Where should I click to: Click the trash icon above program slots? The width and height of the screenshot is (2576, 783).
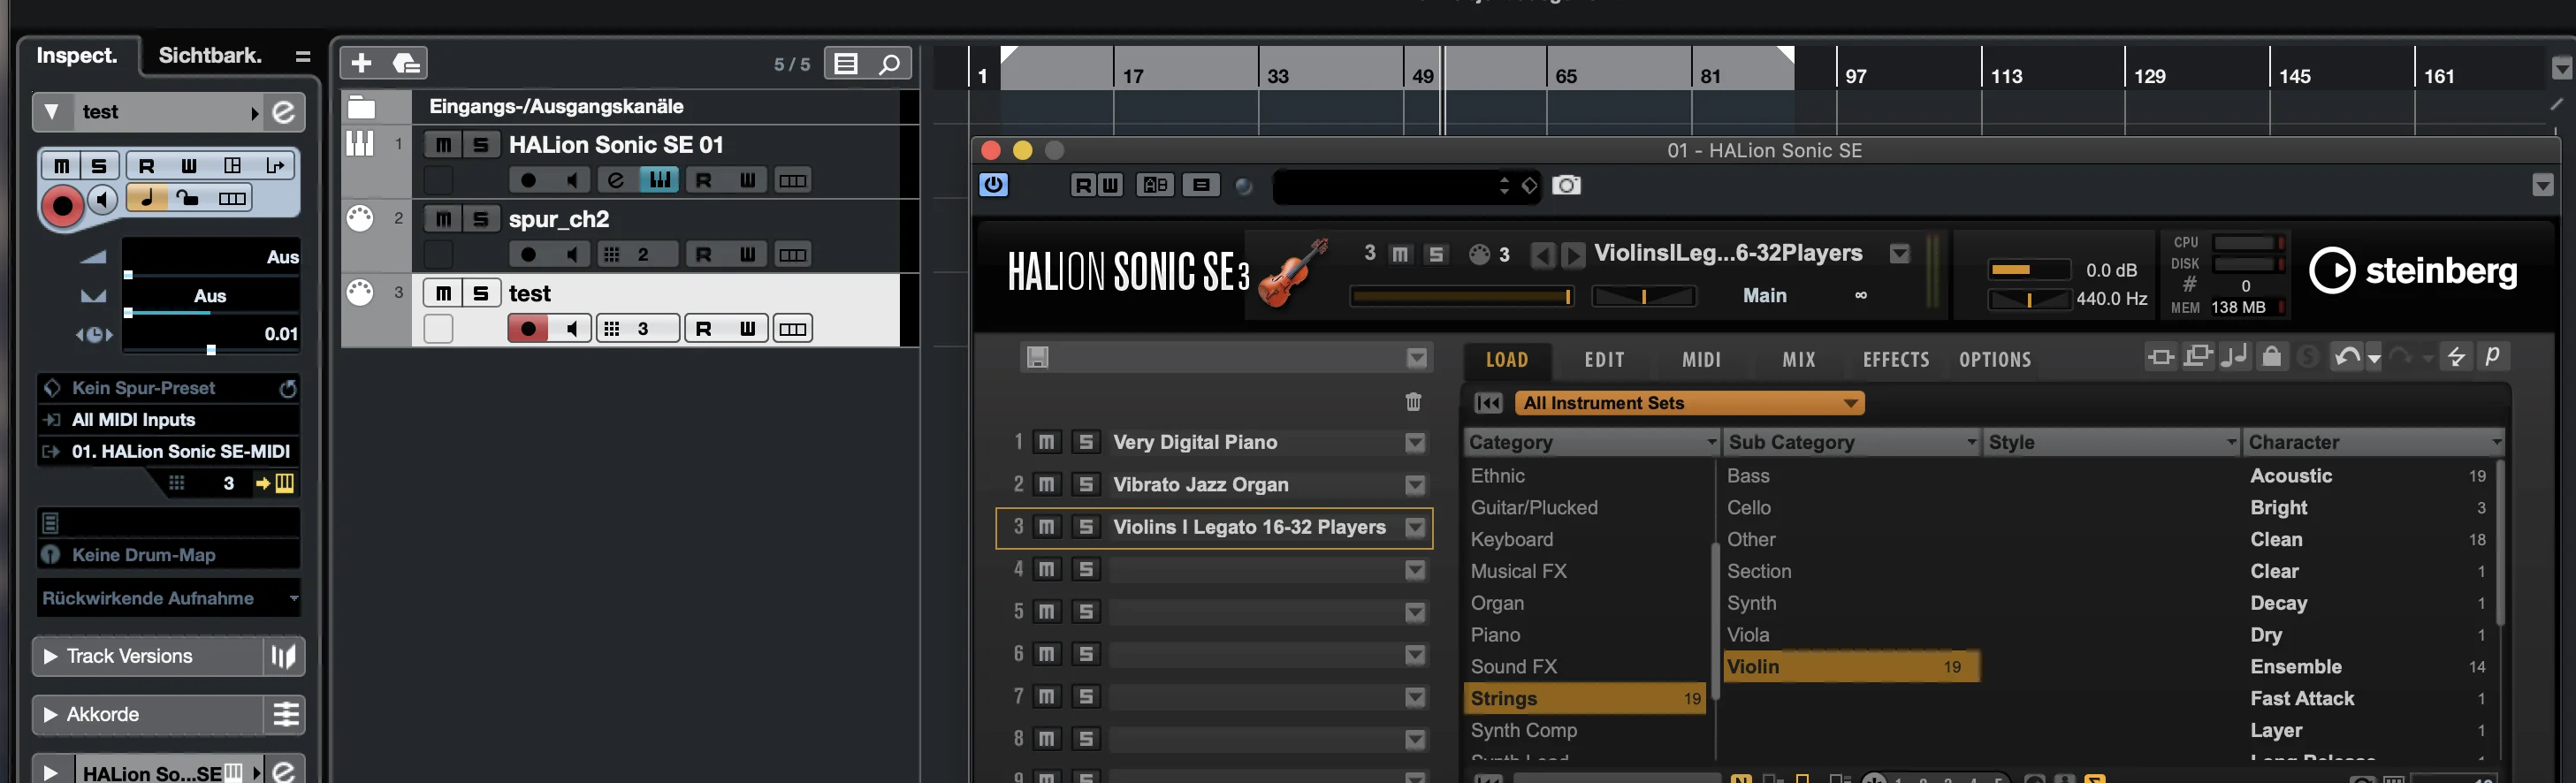coord(1413,402)
